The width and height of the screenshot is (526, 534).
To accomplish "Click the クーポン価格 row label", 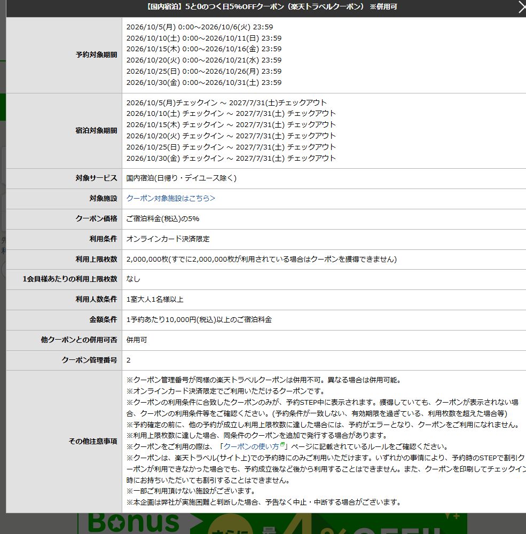I will click(97, 218).
